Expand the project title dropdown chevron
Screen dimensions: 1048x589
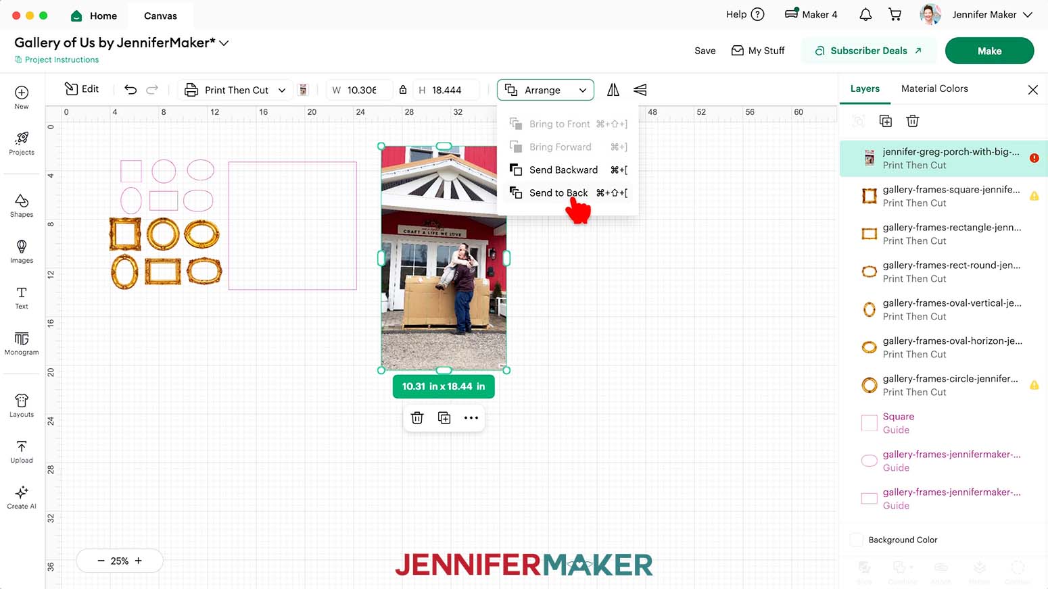[224, 43]
